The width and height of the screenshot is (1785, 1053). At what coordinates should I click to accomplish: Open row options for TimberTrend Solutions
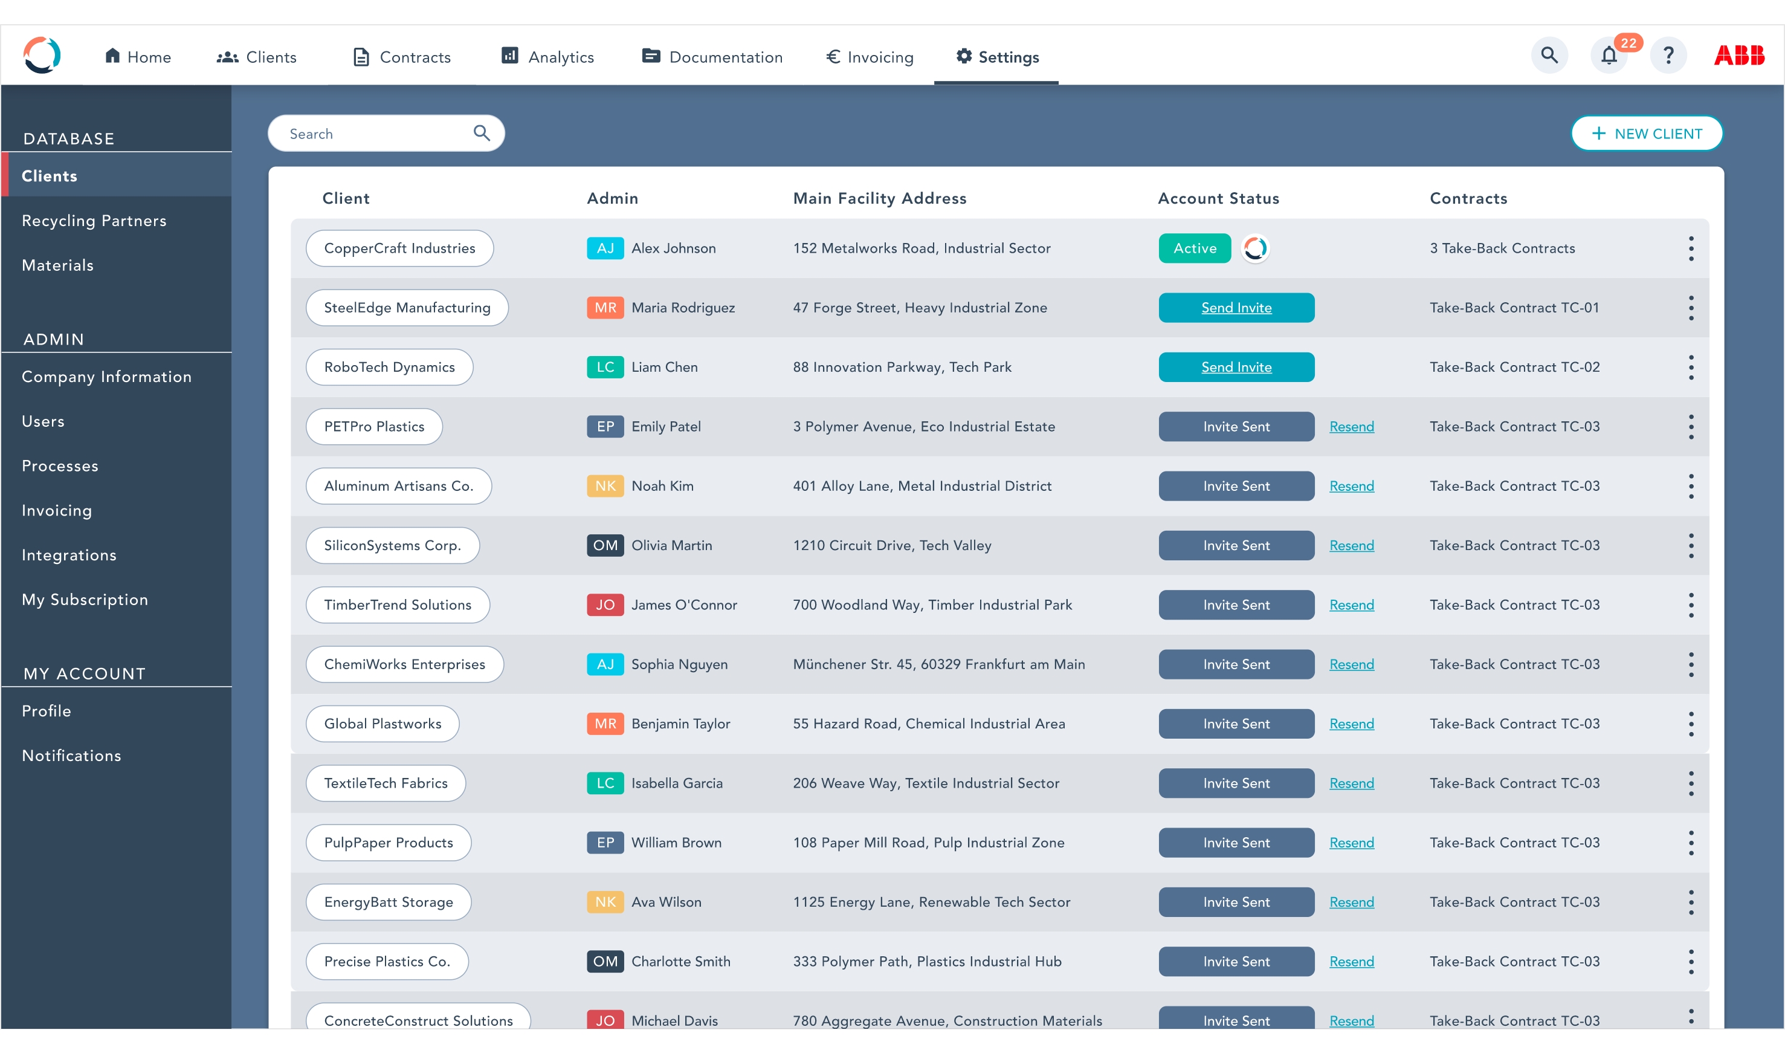coord(1691,605)
